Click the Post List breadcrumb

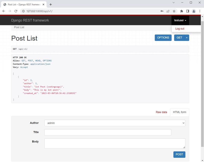pos(19,27)
